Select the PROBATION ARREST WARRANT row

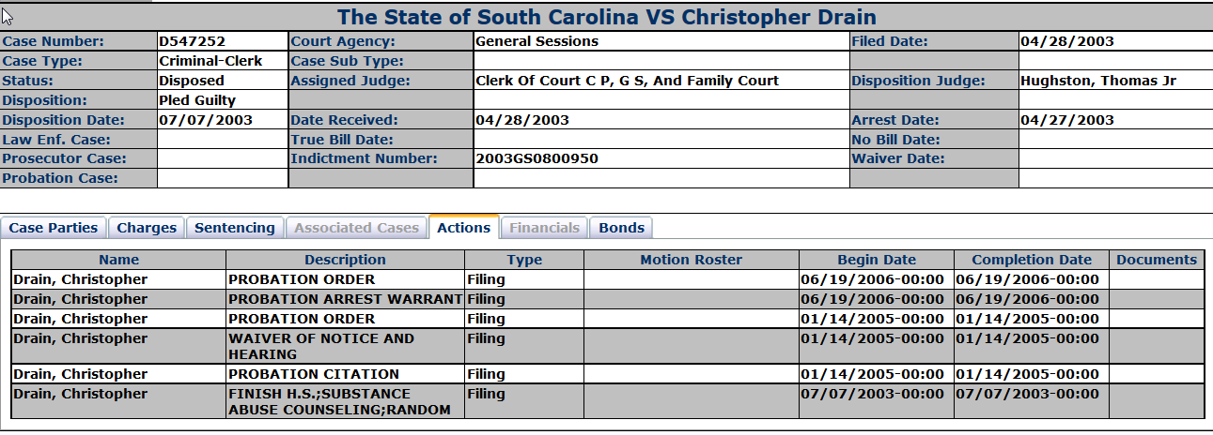[x=607, y=299]
